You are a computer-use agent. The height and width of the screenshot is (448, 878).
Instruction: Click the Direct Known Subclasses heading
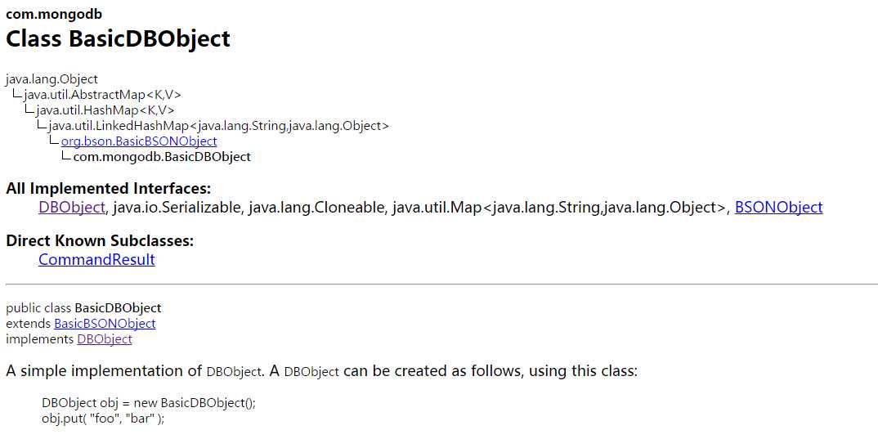(100, 241)
